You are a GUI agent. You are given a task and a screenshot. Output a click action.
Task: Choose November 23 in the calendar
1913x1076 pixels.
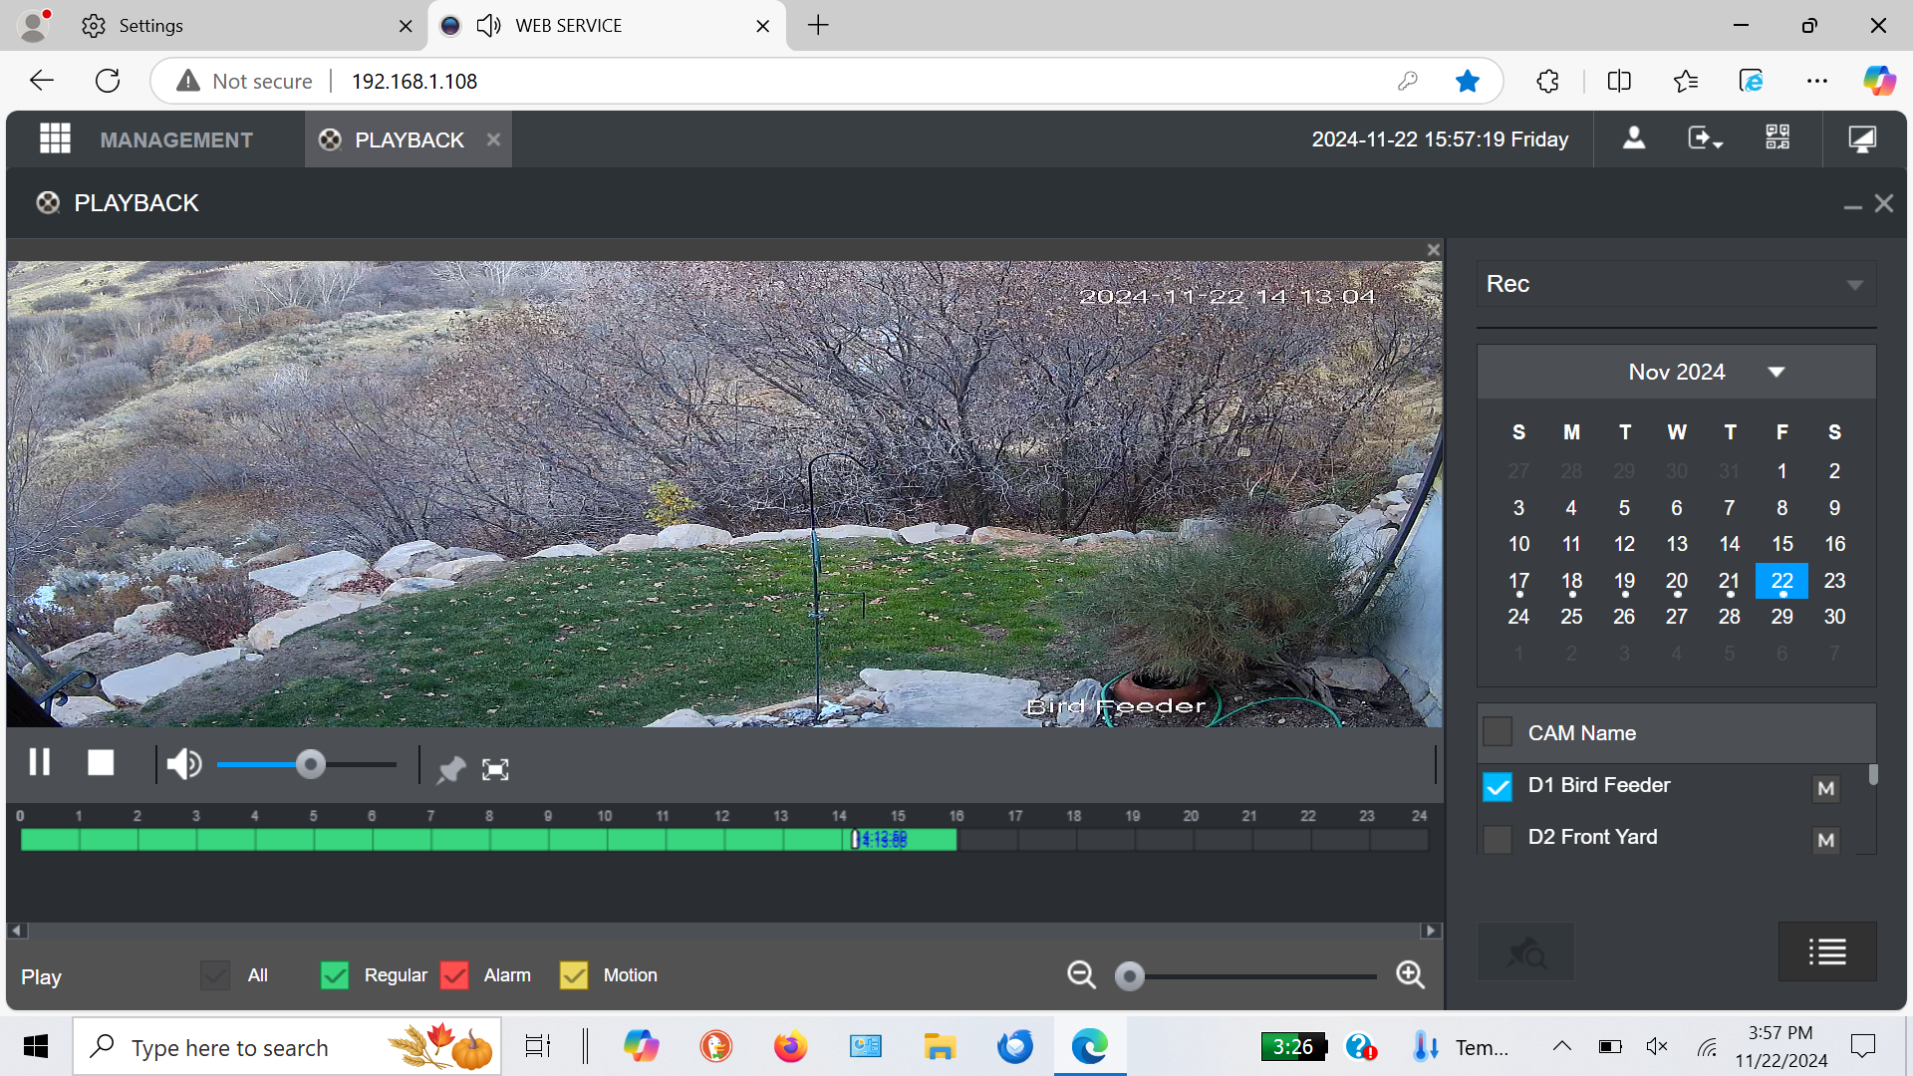click(x=1834, y=581)
